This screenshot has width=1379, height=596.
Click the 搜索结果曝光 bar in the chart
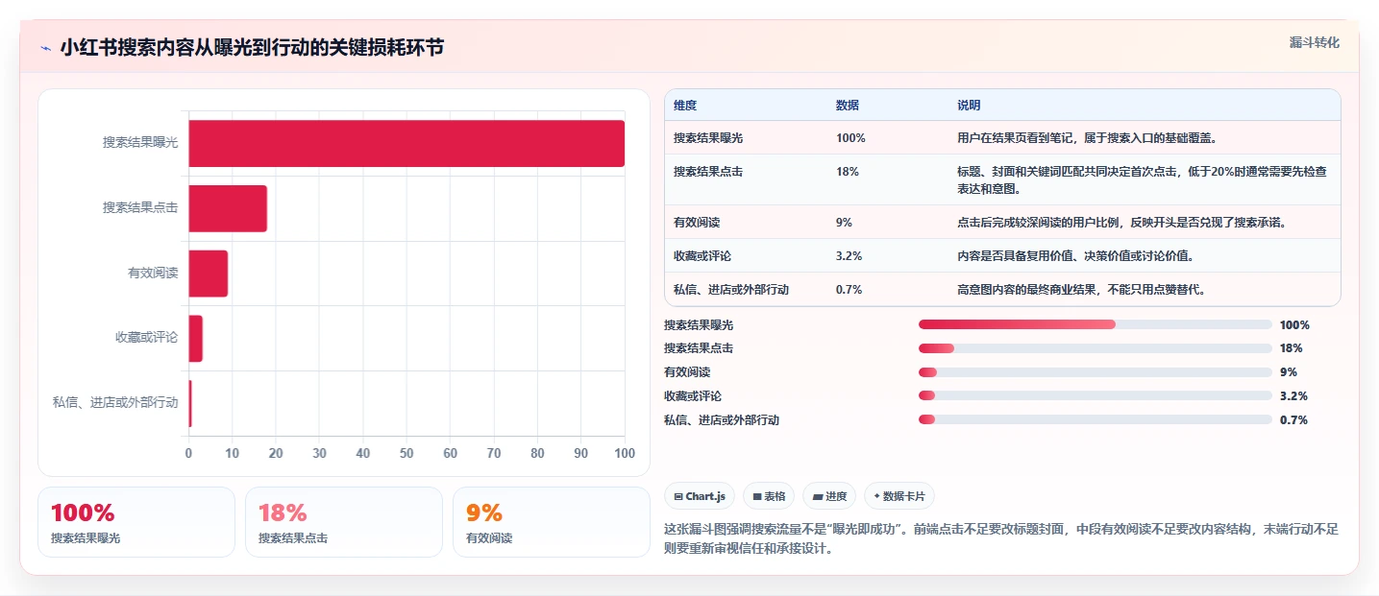pos(406,143)
